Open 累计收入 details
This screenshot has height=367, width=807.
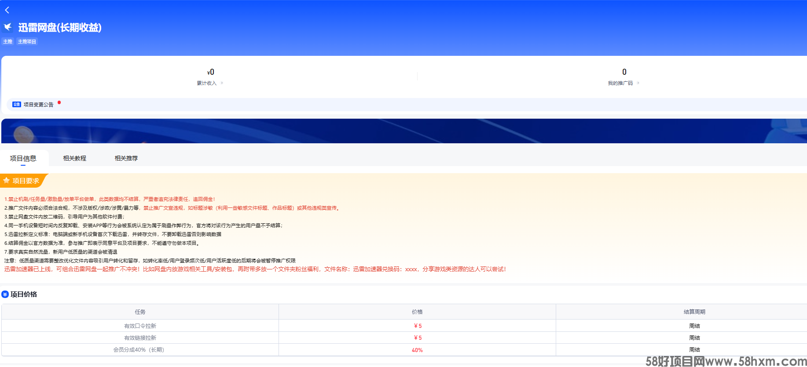207,83
